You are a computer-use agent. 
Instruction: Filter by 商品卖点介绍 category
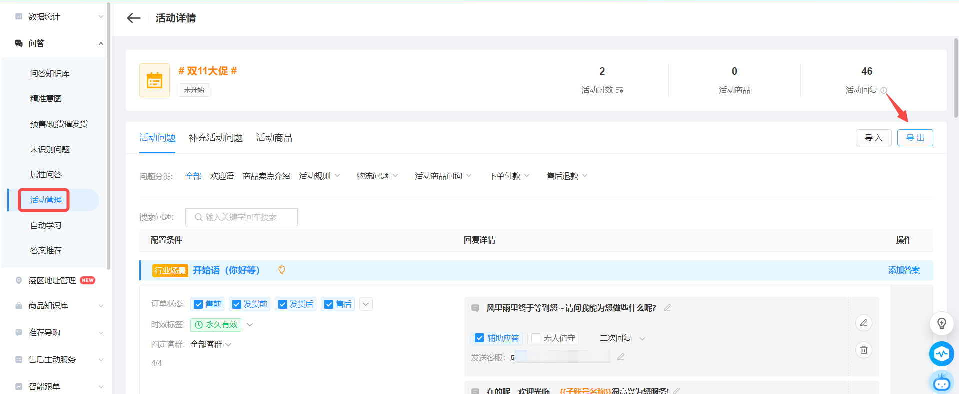point(266,176)
